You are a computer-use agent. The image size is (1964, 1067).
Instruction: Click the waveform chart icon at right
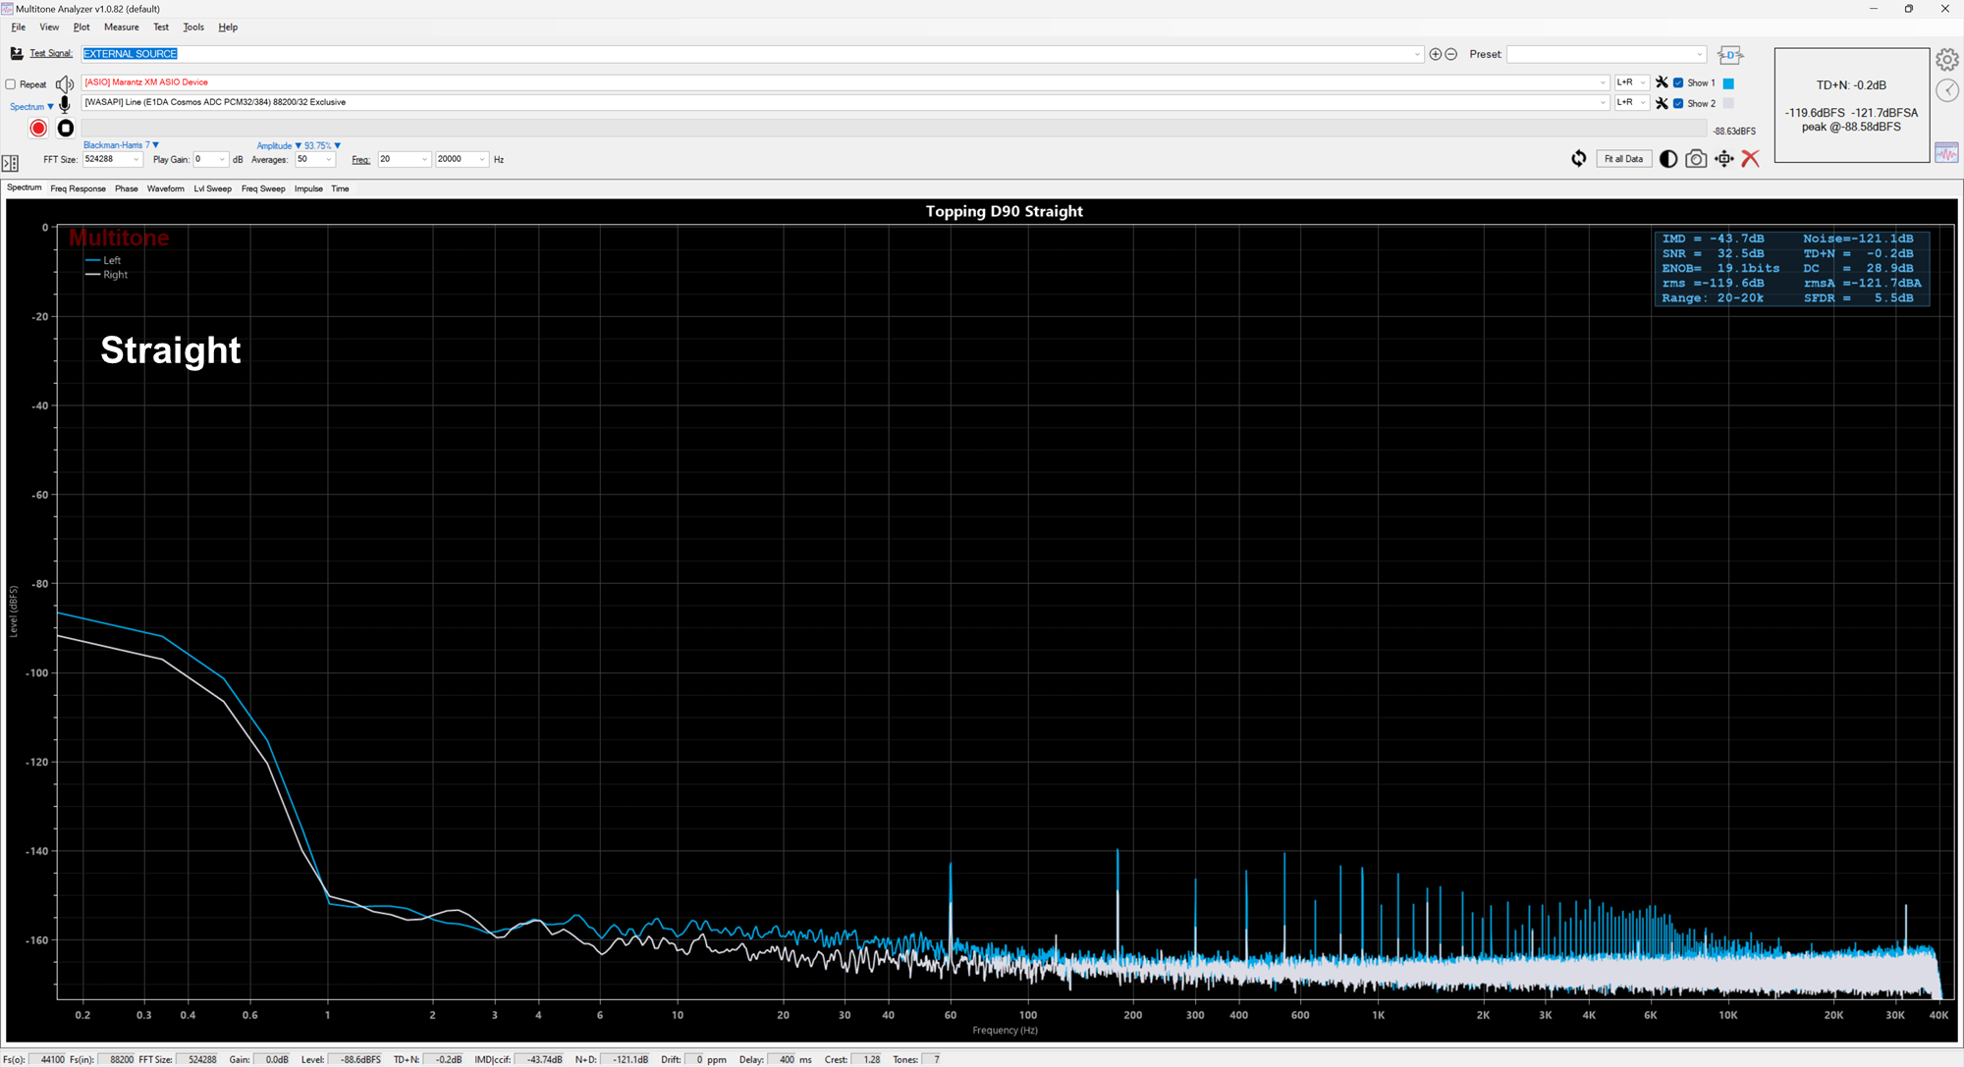pyautogui.click(x=1946, y=152)
